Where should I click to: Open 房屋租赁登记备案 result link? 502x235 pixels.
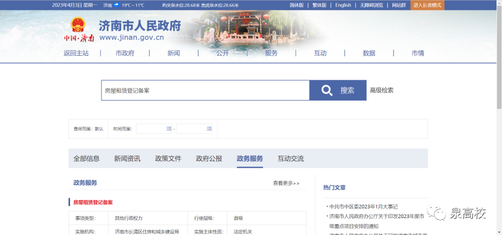click(x=93, y=202)
